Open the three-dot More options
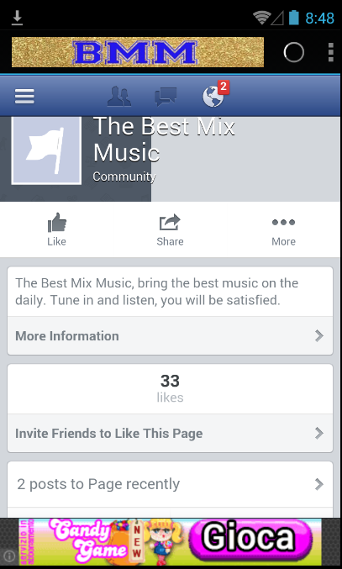Image resolution: width=342 pixels, height=569 pixels. tap(284, 222)
